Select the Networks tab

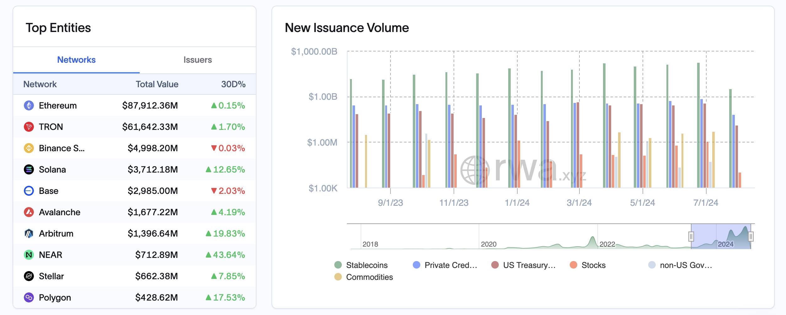click(76, 60)
